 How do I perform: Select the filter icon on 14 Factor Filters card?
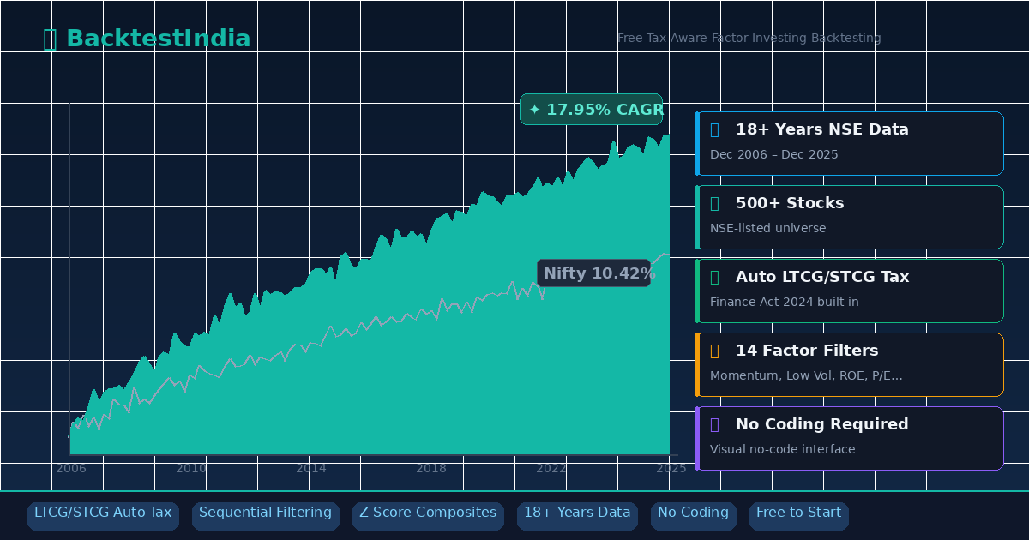click(x=713, y=351)
